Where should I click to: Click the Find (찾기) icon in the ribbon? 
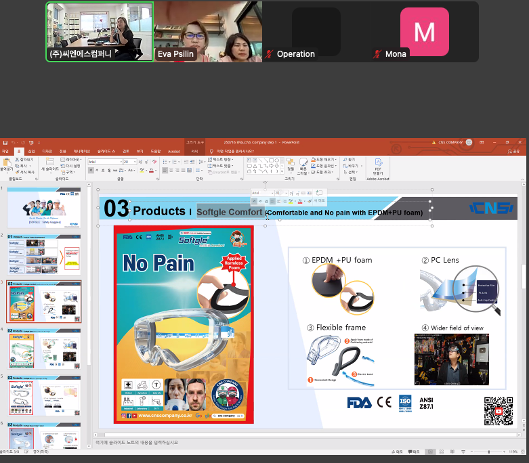point(351,160)
